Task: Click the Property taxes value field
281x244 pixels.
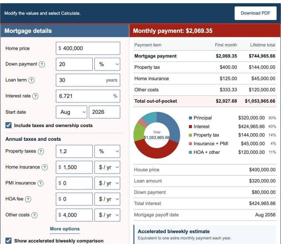Action: 74,151
